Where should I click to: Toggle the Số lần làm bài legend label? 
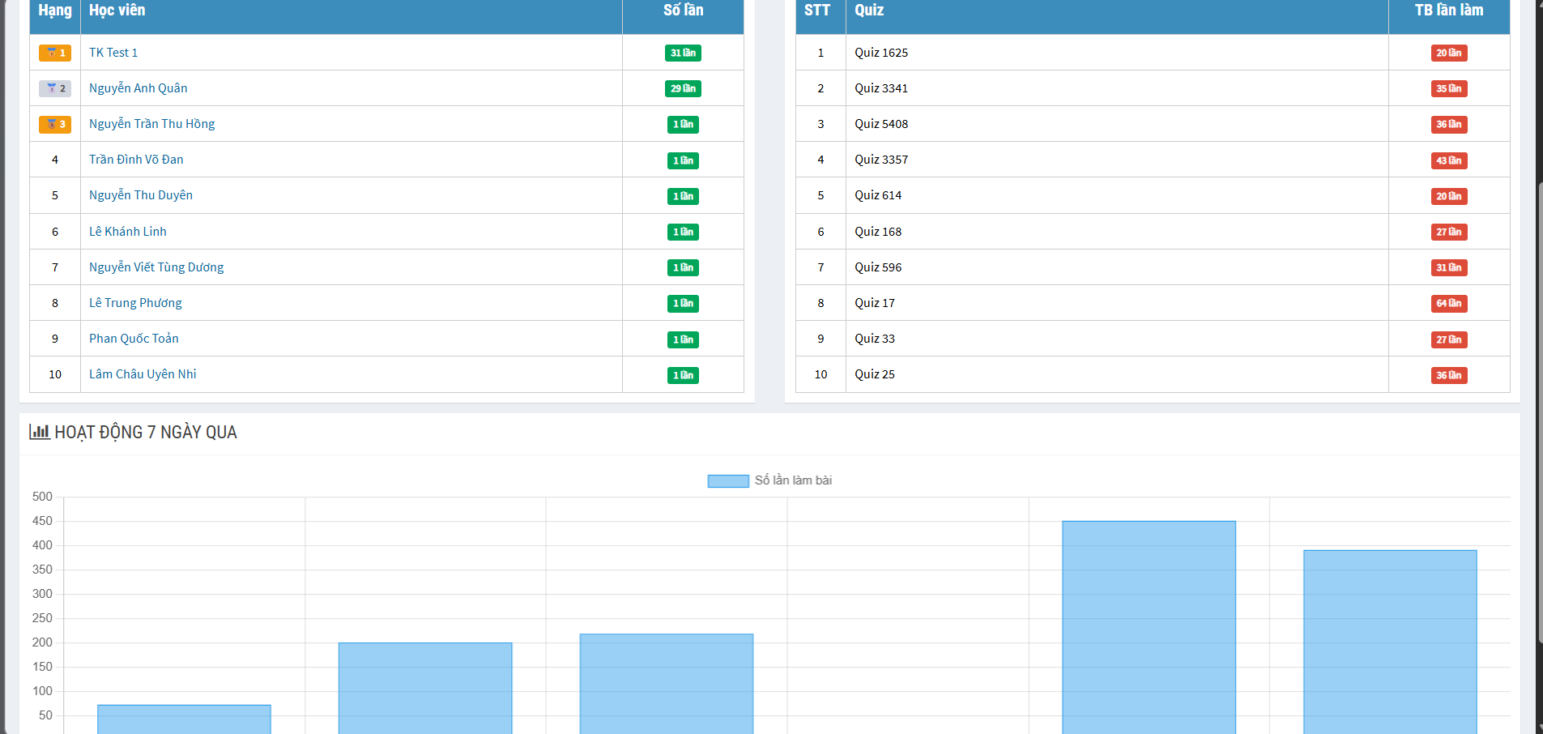coord(793,480)
